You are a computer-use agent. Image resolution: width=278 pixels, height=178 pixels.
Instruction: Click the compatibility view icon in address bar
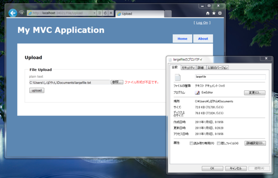pyautogui.click(x=100, y=13)
